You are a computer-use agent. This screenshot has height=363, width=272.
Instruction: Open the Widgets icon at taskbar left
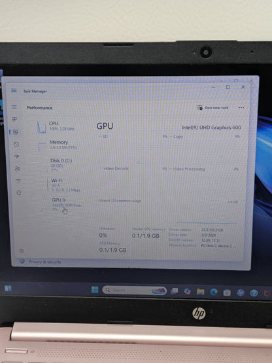[x=8, y=288]
